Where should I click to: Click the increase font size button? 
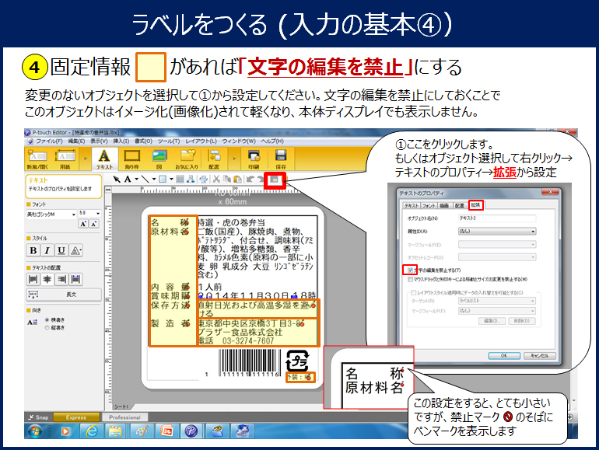[83, 224]
